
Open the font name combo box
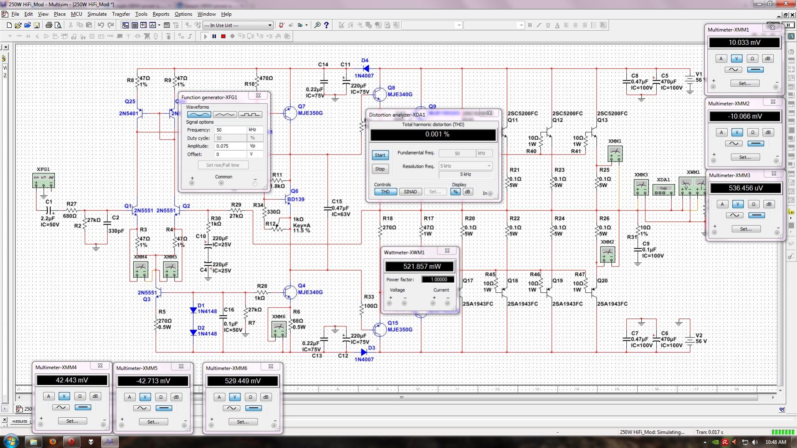pyautogui.click(x=432, y=25)
